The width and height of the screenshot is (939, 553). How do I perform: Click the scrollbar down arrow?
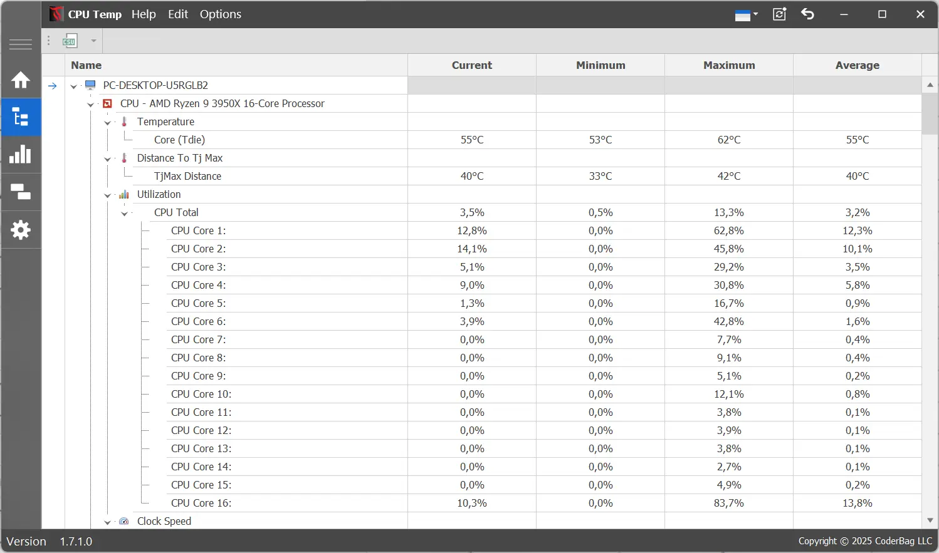click(930, 520)
